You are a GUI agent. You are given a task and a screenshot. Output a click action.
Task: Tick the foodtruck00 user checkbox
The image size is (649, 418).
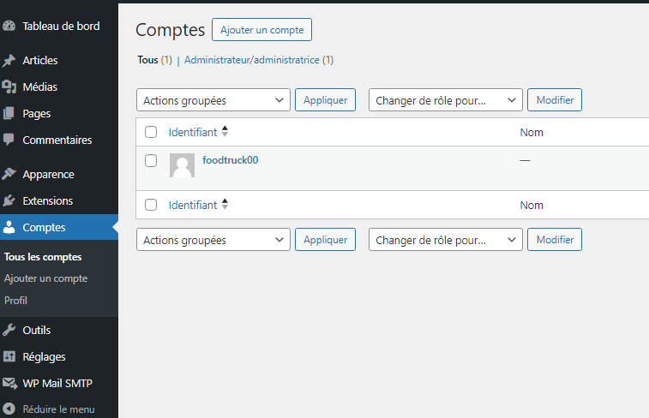click(x=151, y=160)
